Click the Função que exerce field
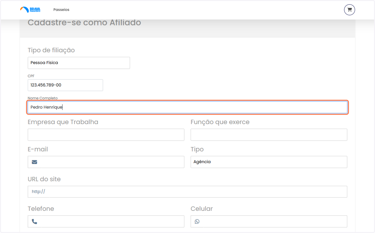This screenshot has height=233, width=375. (x=269, y=135)
